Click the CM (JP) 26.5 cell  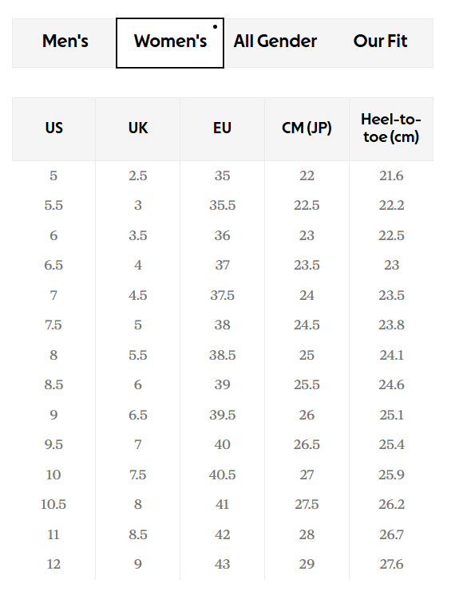point(307,445)
